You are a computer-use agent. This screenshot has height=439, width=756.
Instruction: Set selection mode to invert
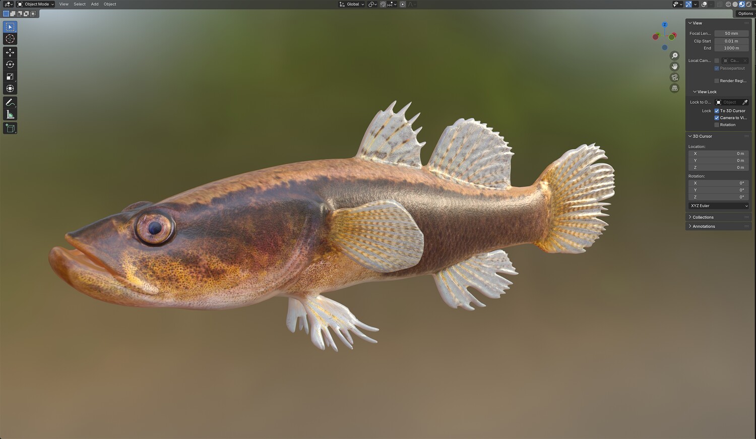click(x=26, y=14)
